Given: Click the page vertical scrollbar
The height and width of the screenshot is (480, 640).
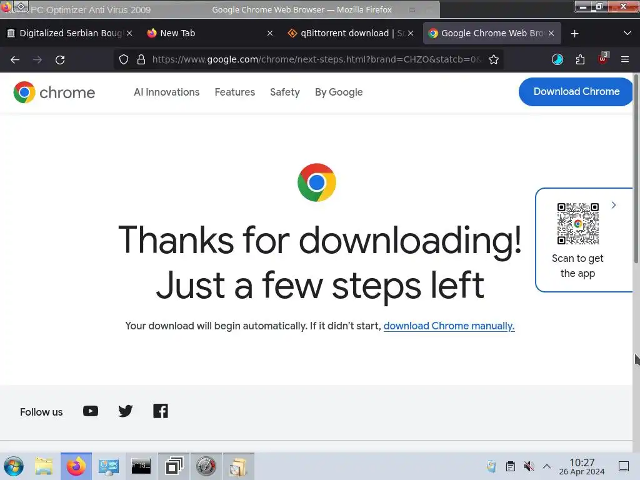Looking at the screenshot, I should coord(636,168).
